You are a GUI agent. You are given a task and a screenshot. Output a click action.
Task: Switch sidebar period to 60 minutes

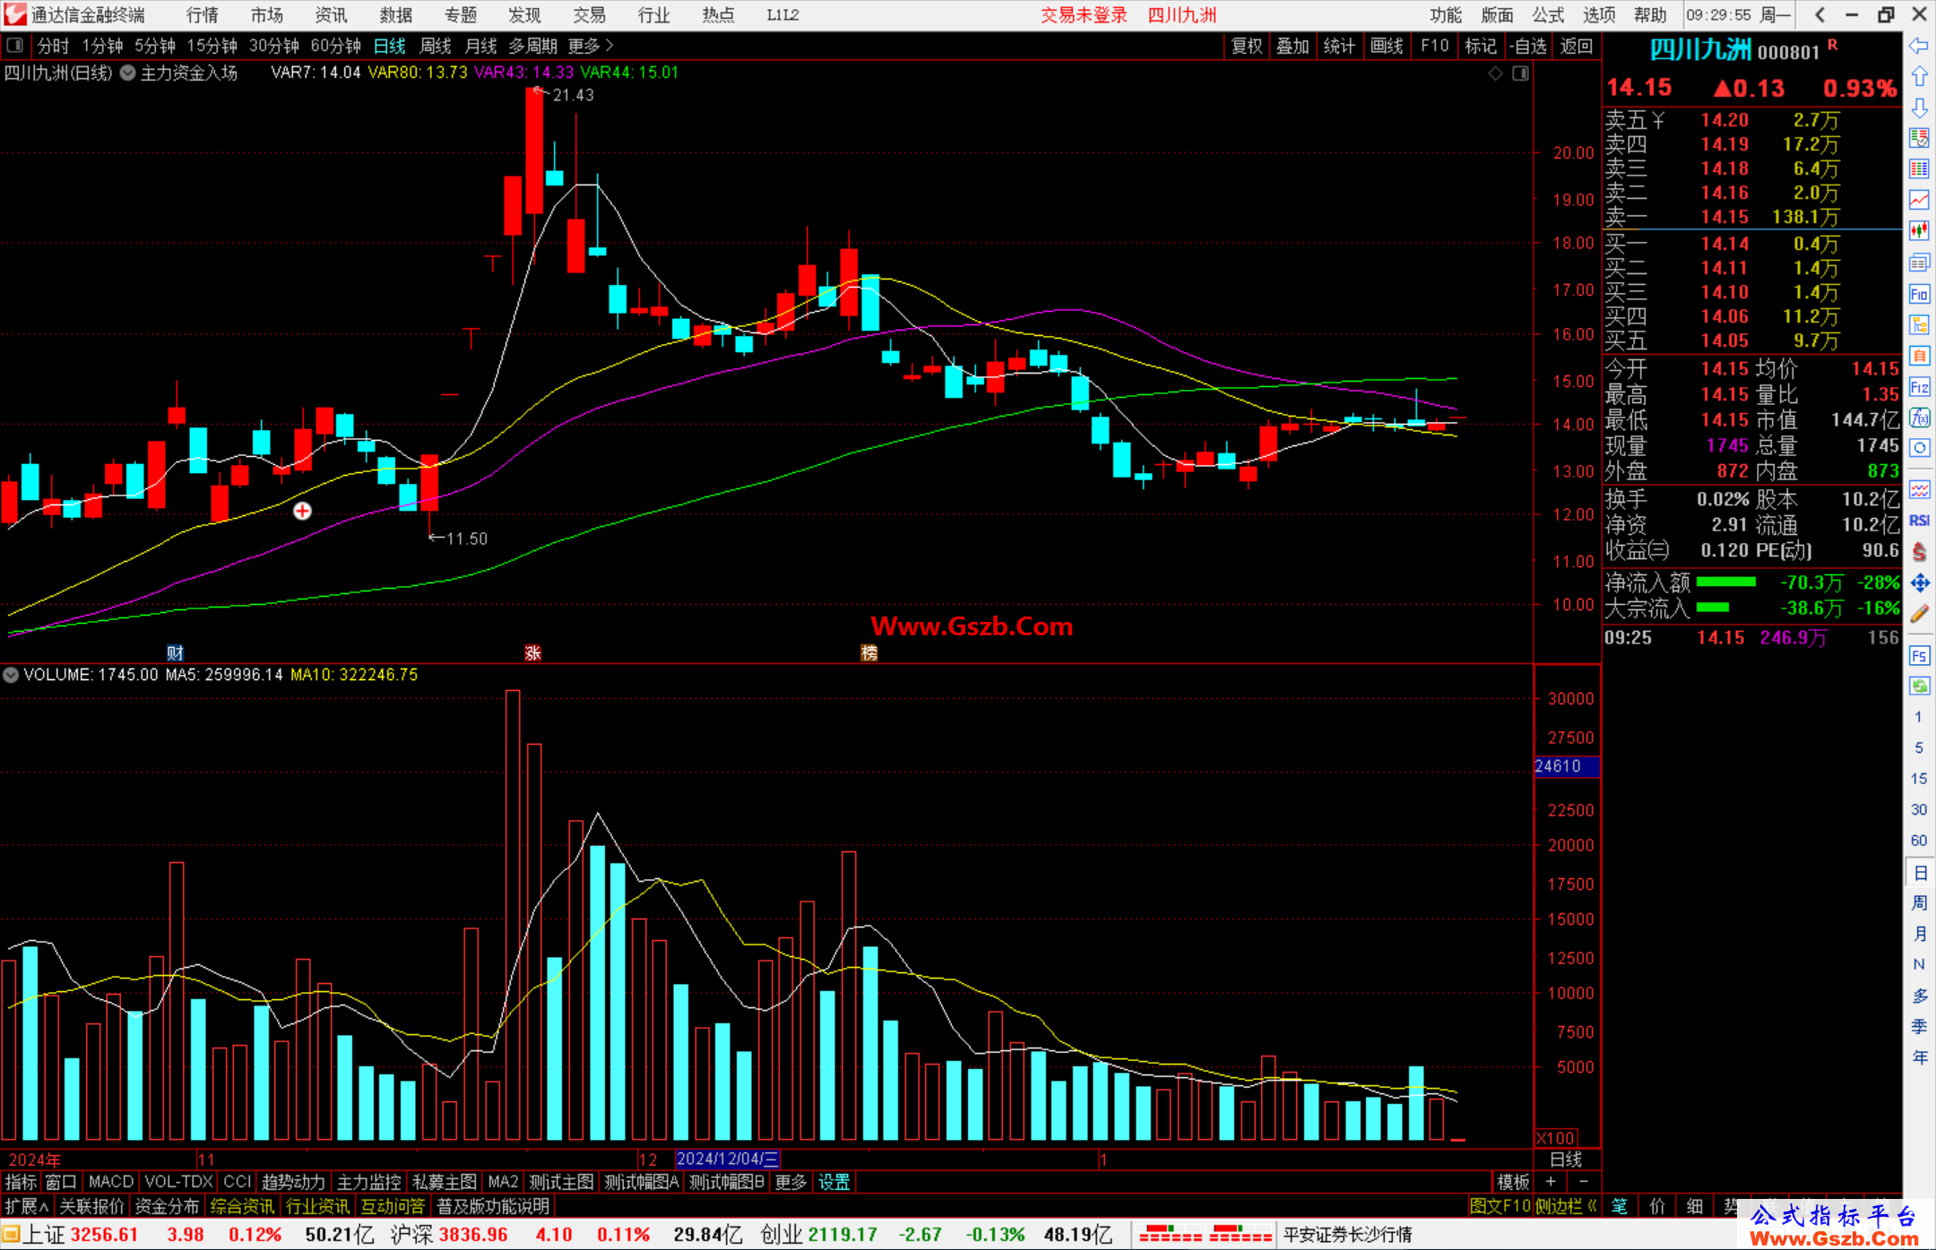[x=1919, y=841]
